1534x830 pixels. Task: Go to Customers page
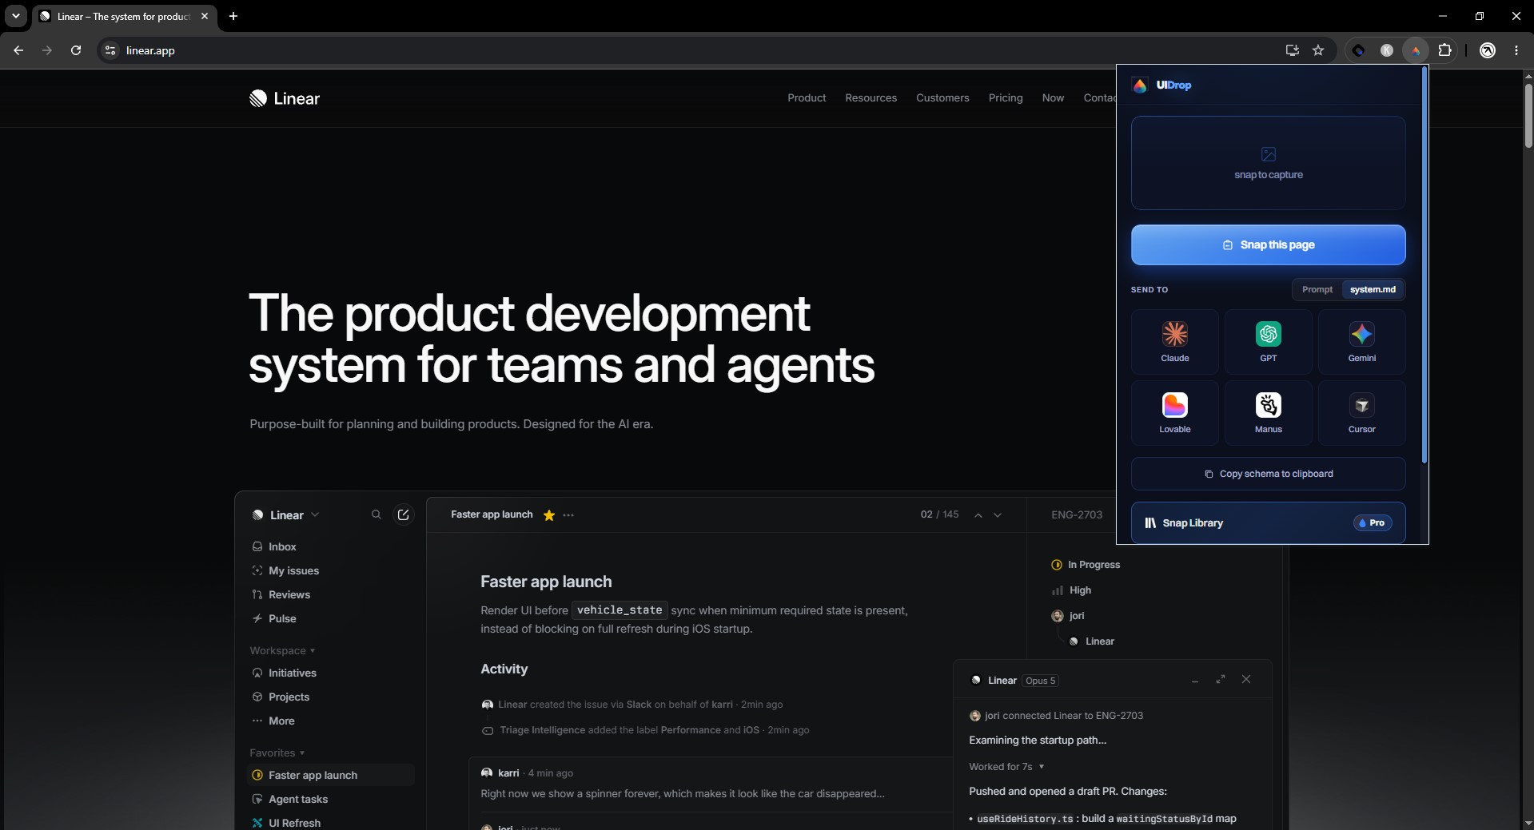(942, 98)
